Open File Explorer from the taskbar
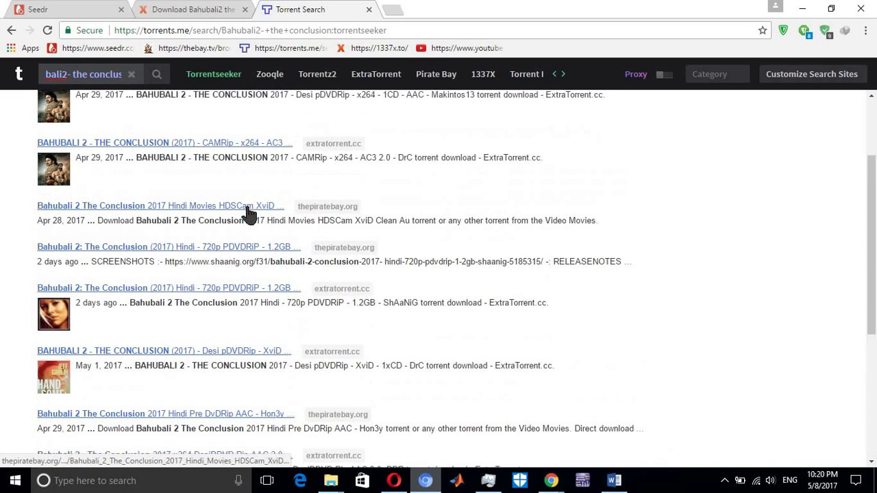The image size is (877, 493). [x=331, y=481]
